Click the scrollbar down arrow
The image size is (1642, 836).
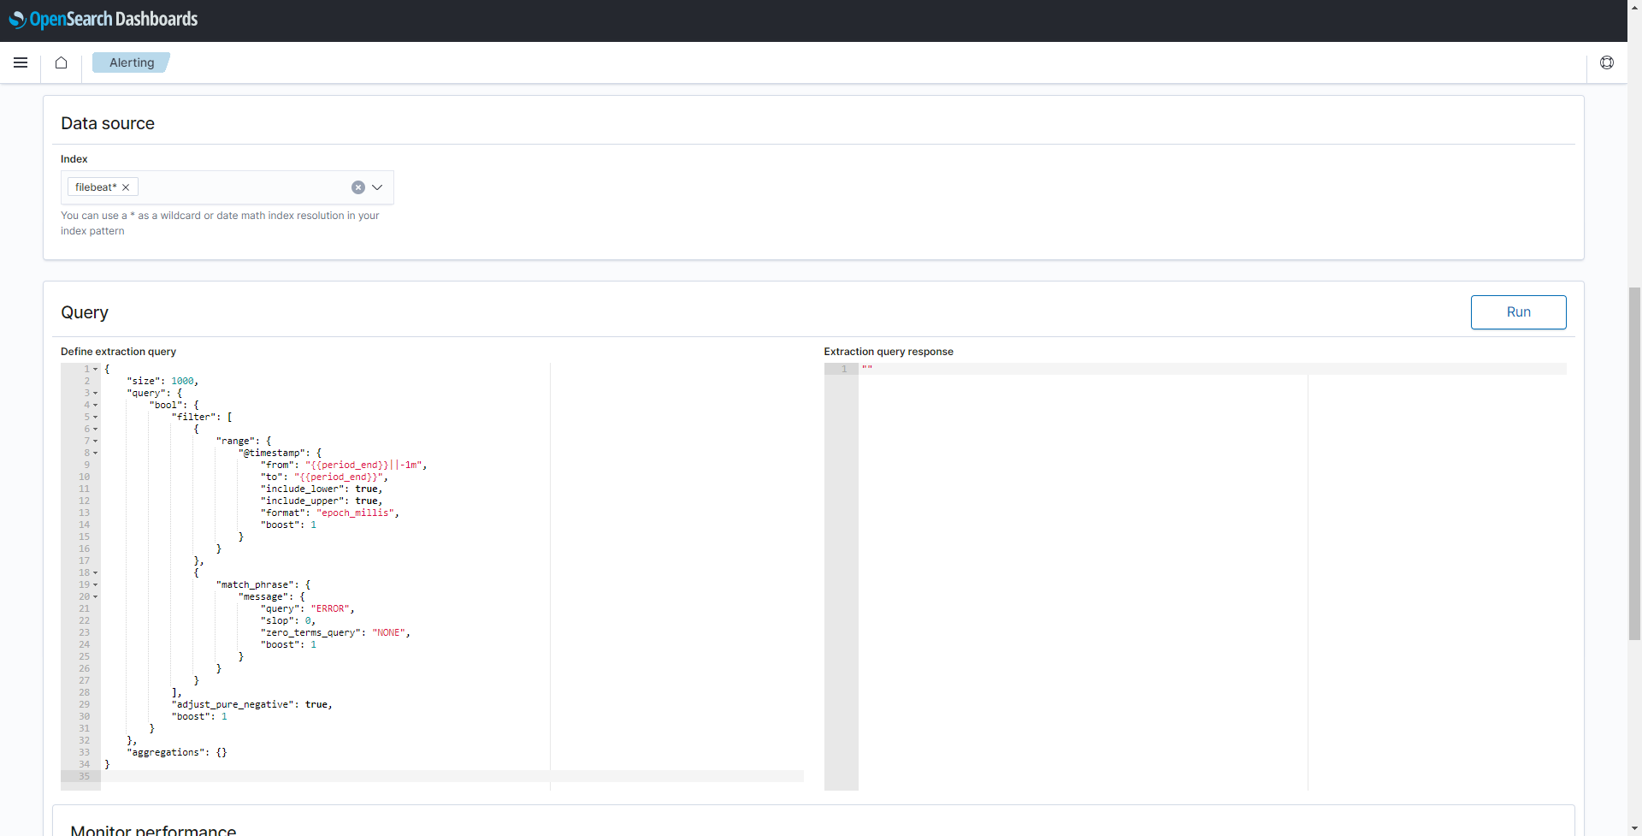click(1634, 829)
